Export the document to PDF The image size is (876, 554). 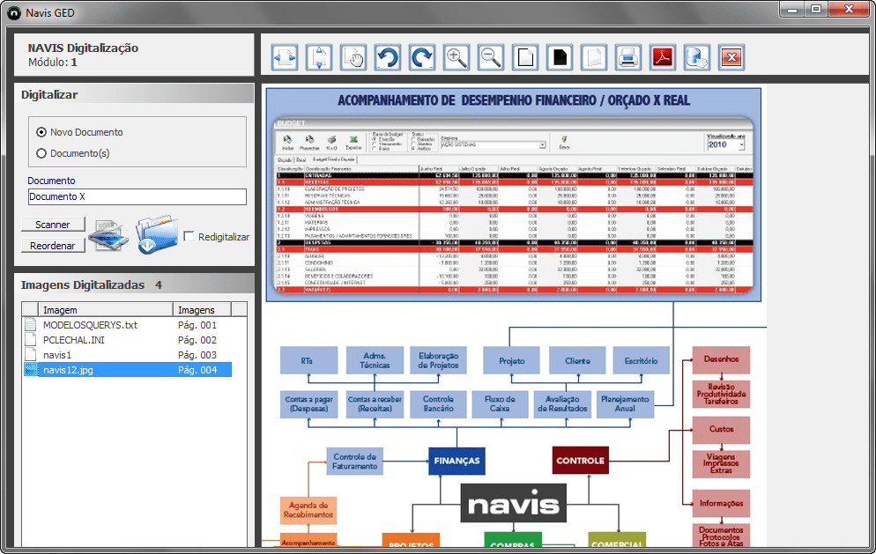click(663, 56)
